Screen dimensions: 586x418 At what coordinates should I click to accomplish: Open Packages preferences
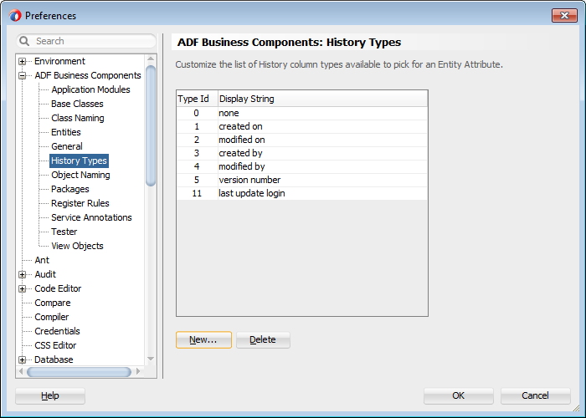point(70,189)
